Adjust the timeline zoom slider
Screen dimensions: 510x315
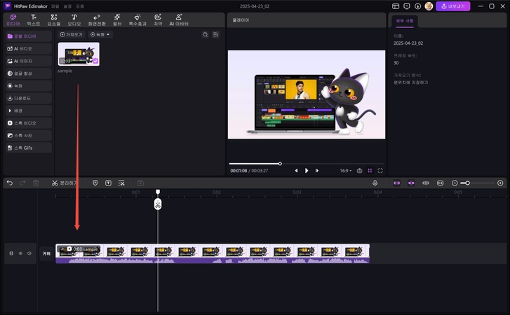[478, 183]
